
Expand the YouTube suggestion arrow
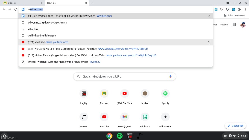209,42
